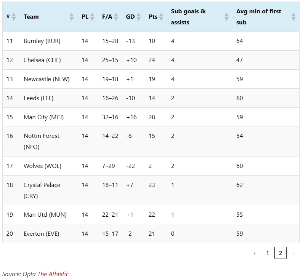Select the Chelsea (CHE) row
This screenshot has height=278, width=303.
tap(42, 60)
